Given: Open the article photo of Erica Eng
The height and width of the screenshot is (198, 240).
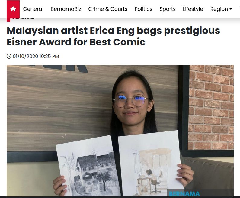Looking at the screenshot, I should coord(120,131).
